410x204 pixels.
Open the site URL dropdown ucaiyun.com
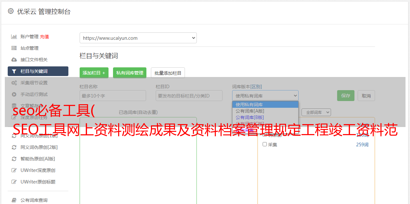(x=138, y=38)
